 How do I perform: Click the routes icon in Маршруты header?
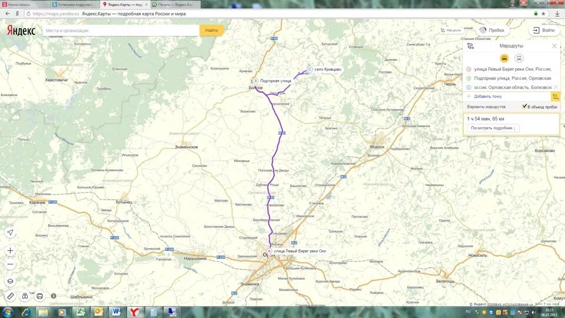click(470, 46)
